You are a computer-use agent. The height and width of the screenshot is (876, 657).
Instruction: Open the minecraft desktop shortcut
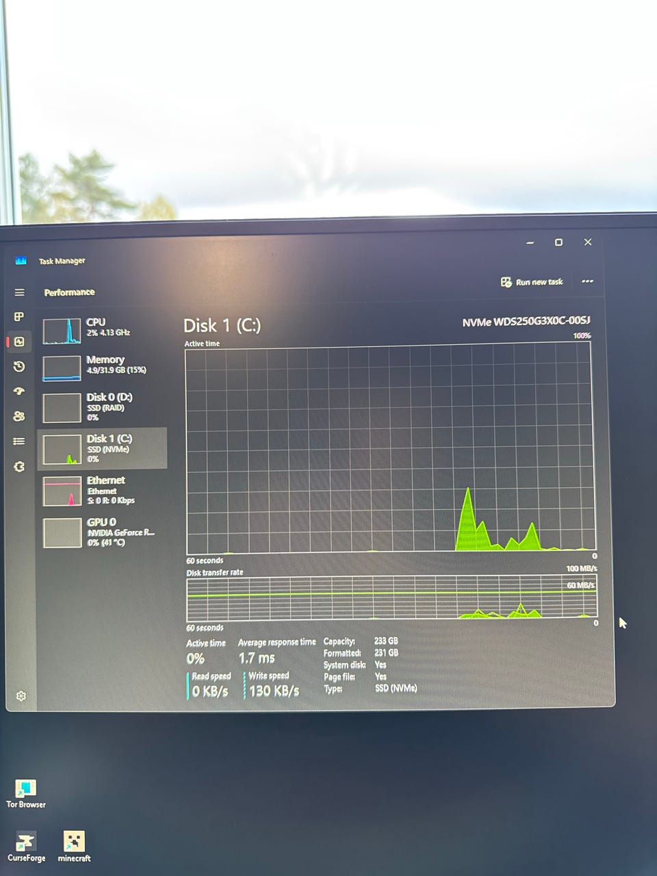point(74,847)
